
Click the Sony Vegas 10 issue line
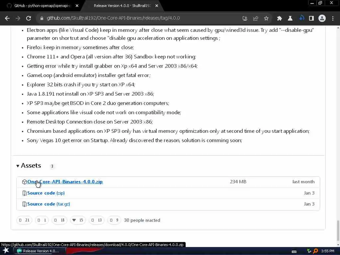click(x=134, y=140)
